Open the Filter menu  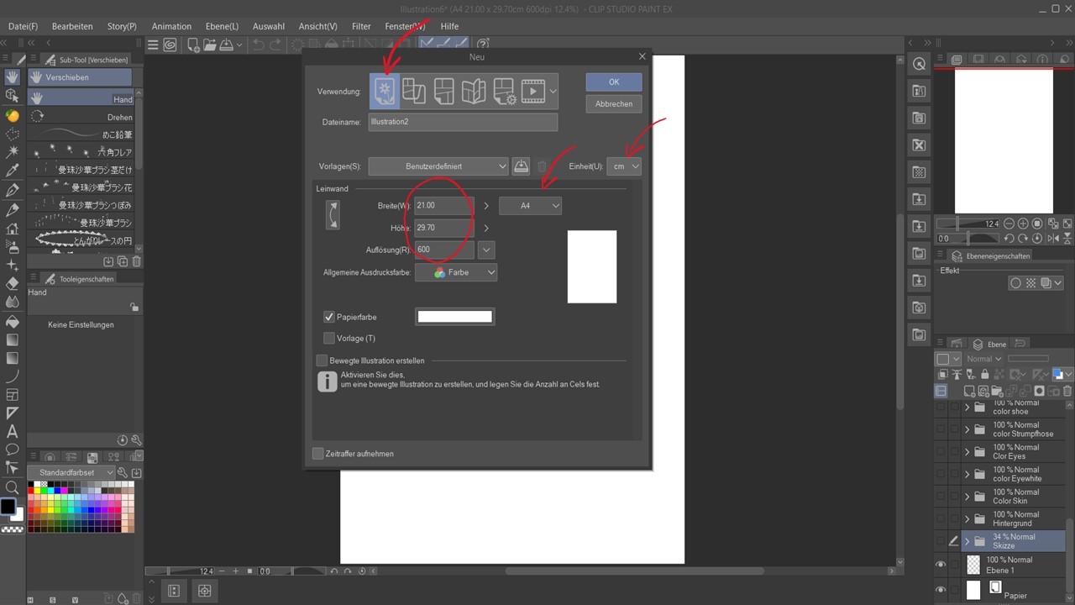pos(361,26)
